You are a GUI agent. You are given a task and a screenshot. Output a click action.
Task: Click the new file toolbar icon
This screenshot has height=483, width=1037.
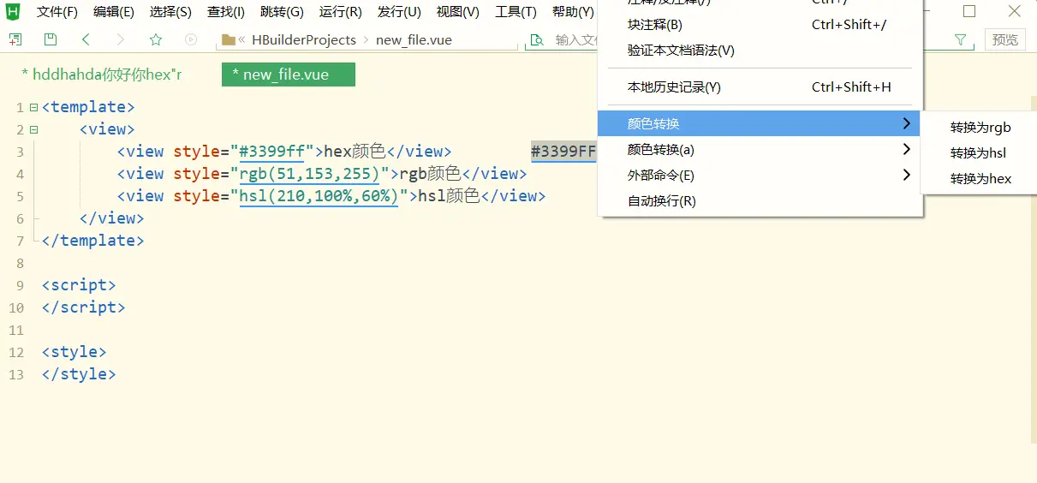tap(15, 39)
